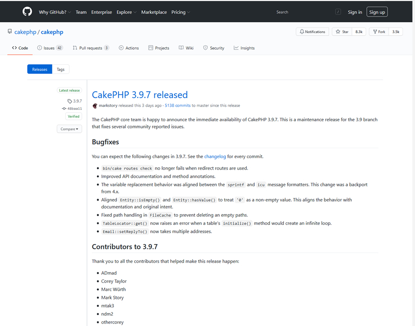Open the Insights tab
This screenshot has height=326, width=415.
[x=244, y=48]
